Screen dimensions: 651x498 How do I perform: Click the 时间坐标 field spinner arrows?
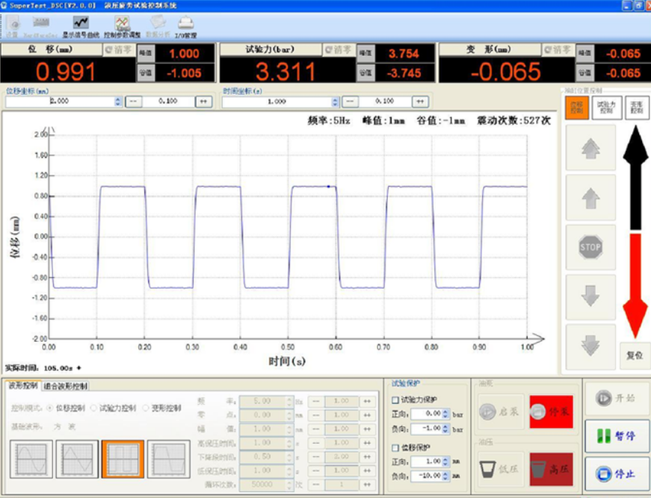tap(336, 102)
